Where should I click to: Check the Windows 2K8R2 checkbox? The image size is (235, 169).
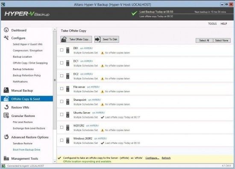click(62, 140)
